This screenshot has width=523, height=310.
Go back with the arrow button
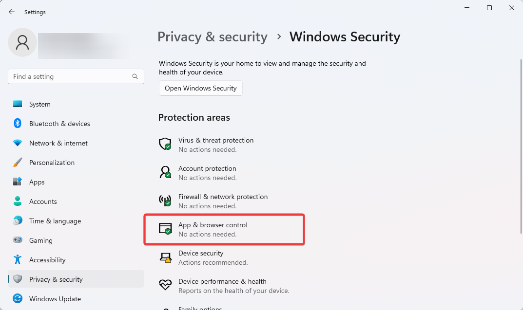pyautogui.click(x=12, y=12)
